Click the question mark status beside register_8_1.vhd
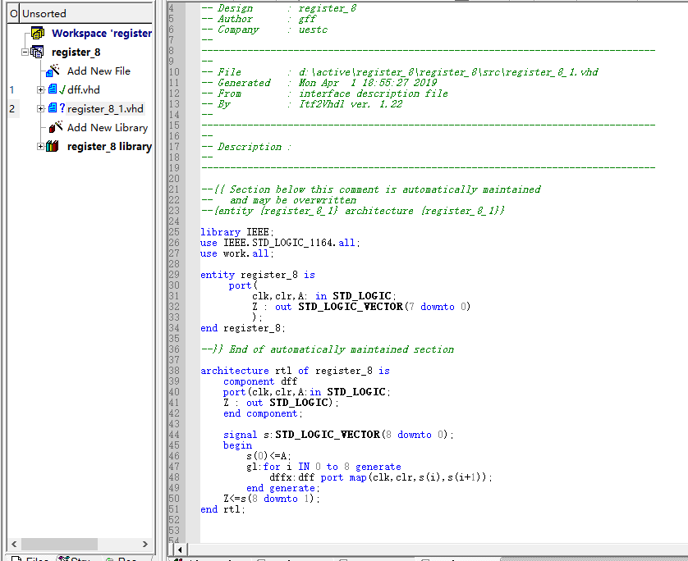 (62, 107)
